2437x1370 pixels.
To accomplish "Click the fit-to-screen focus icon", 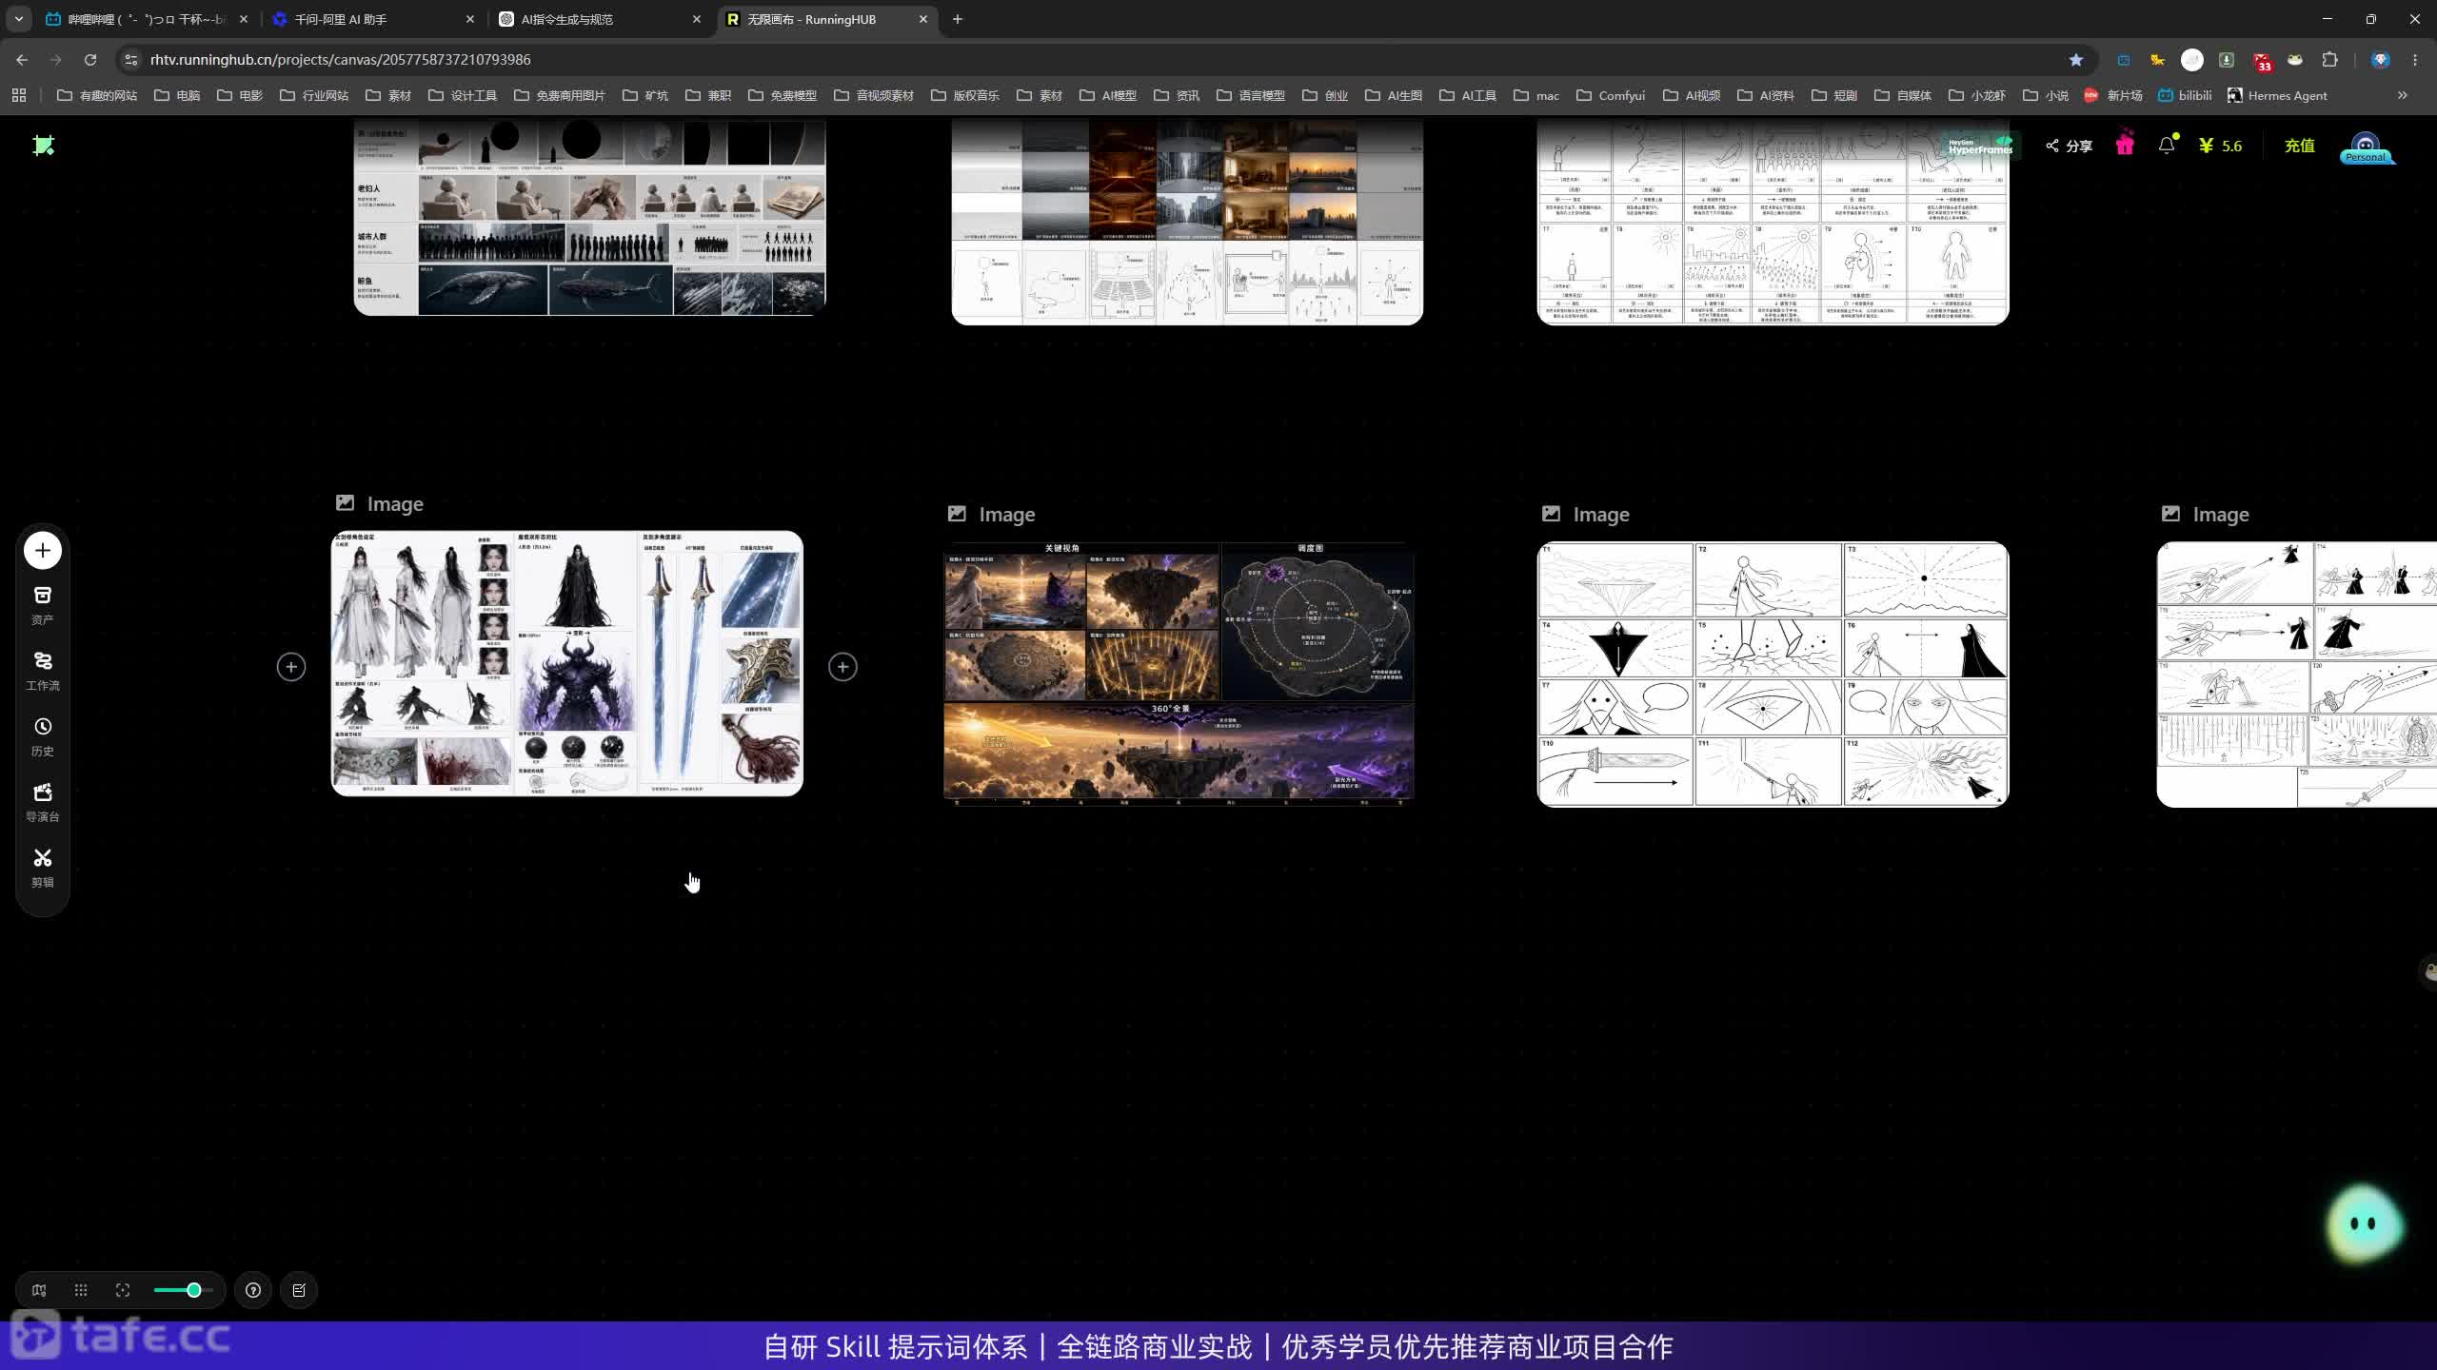I will pos(123,1290).
